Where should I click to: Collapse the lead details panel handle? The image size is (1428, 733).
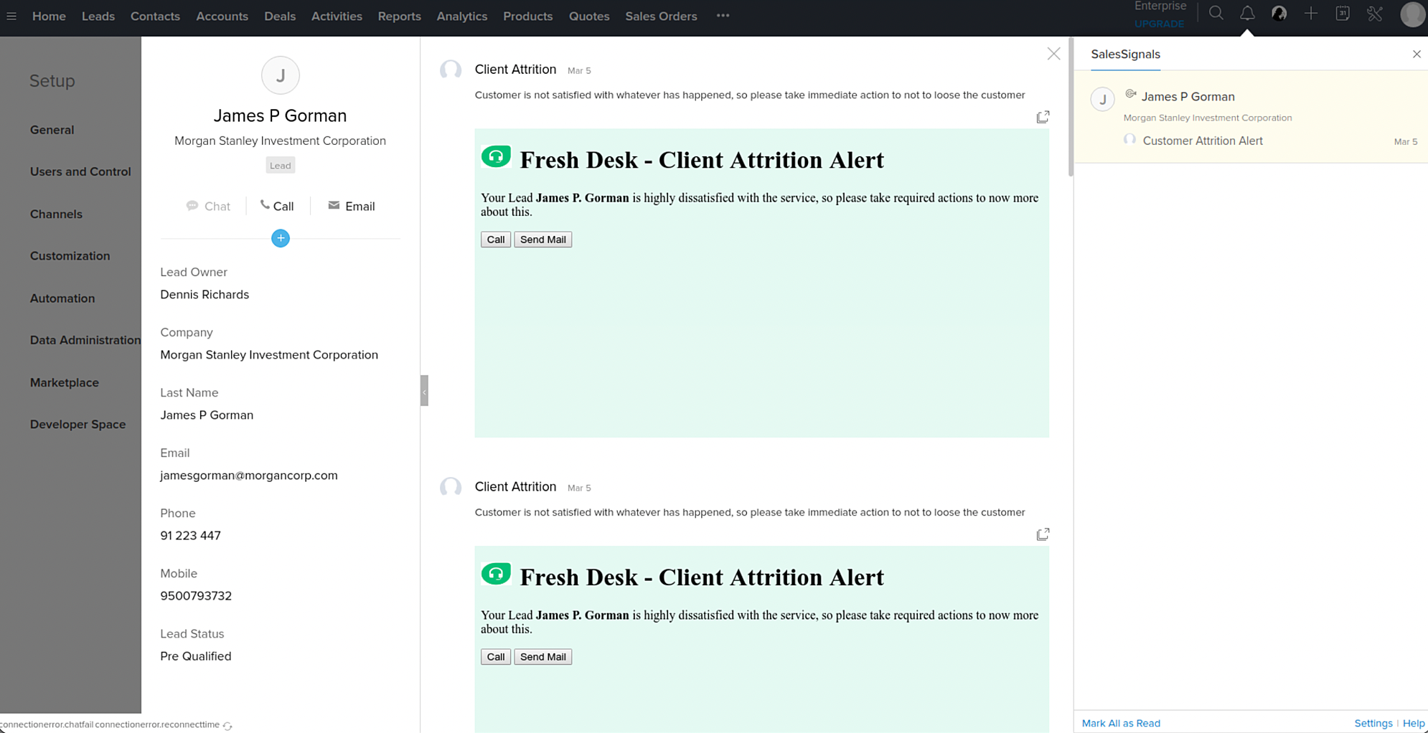tap(424, 391)
